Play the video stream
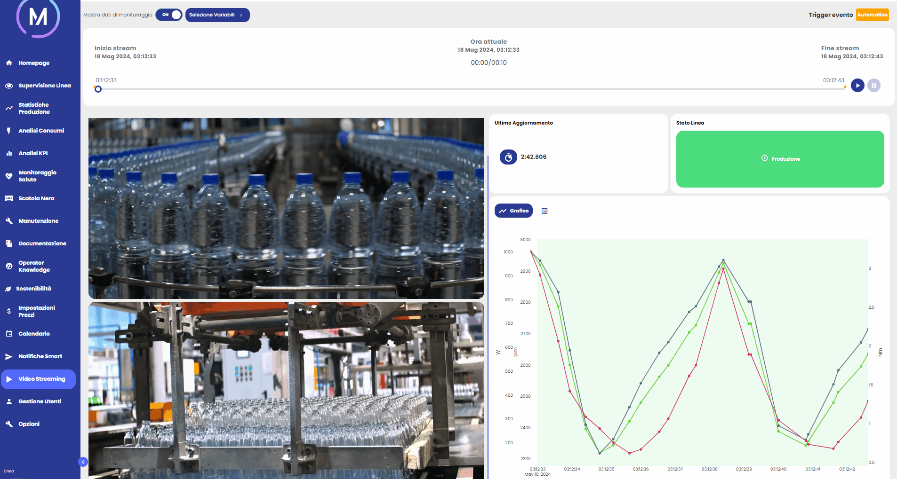 pos(857,86)
